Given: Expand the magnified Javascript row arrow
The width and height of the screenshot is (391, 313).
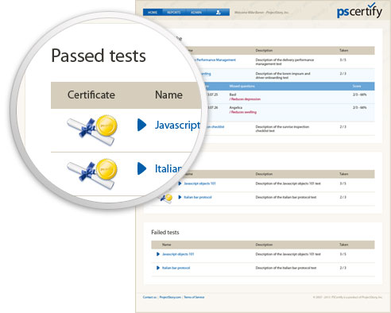Looking at the screenshot, I should point(141,125).
